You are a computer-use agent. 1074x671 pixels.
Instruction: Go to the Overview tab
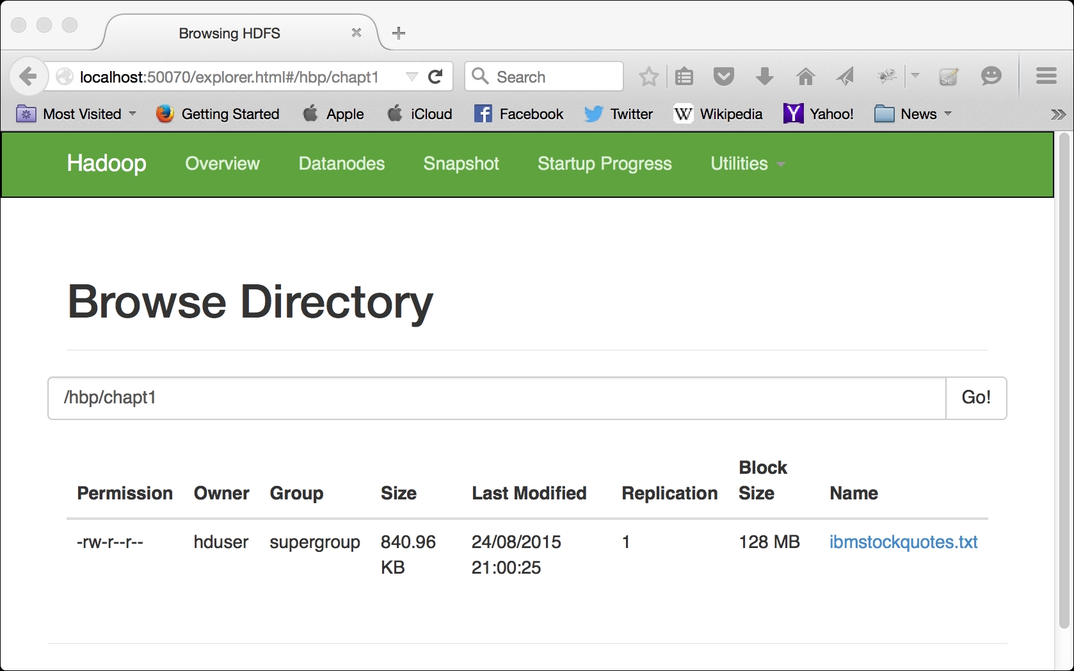pyautogui.click(x=222, y=164)
